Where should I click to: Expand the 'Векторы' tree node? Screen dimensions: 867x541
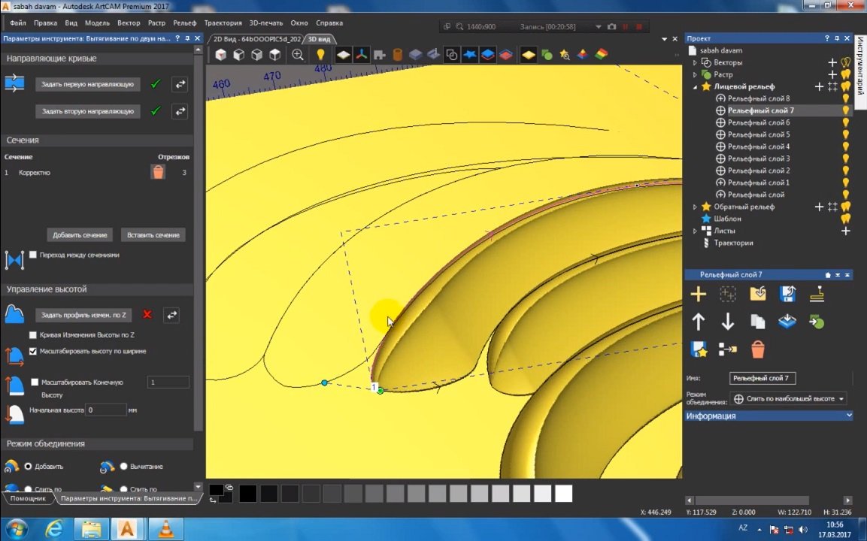tap(695, 63)
